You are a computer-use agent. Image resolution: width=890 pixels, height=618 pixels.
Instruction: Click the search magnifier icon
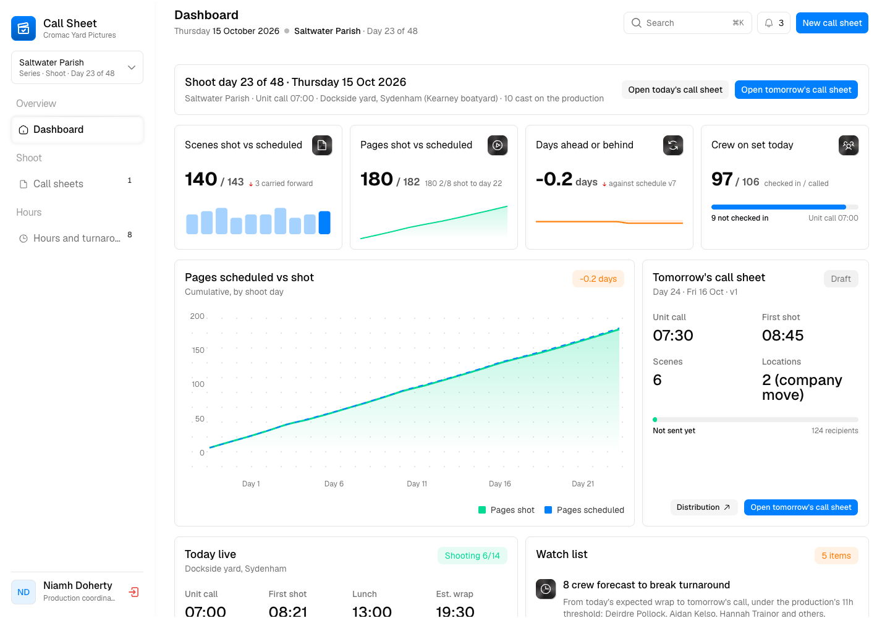[637, 23]
